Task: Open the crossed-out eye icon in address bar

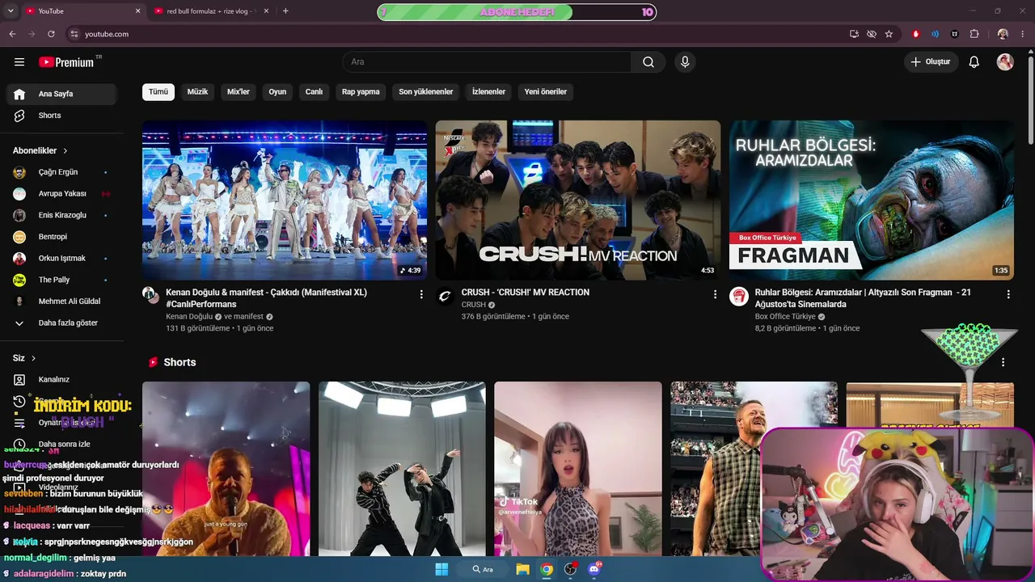Action: [x=871, y=34]
